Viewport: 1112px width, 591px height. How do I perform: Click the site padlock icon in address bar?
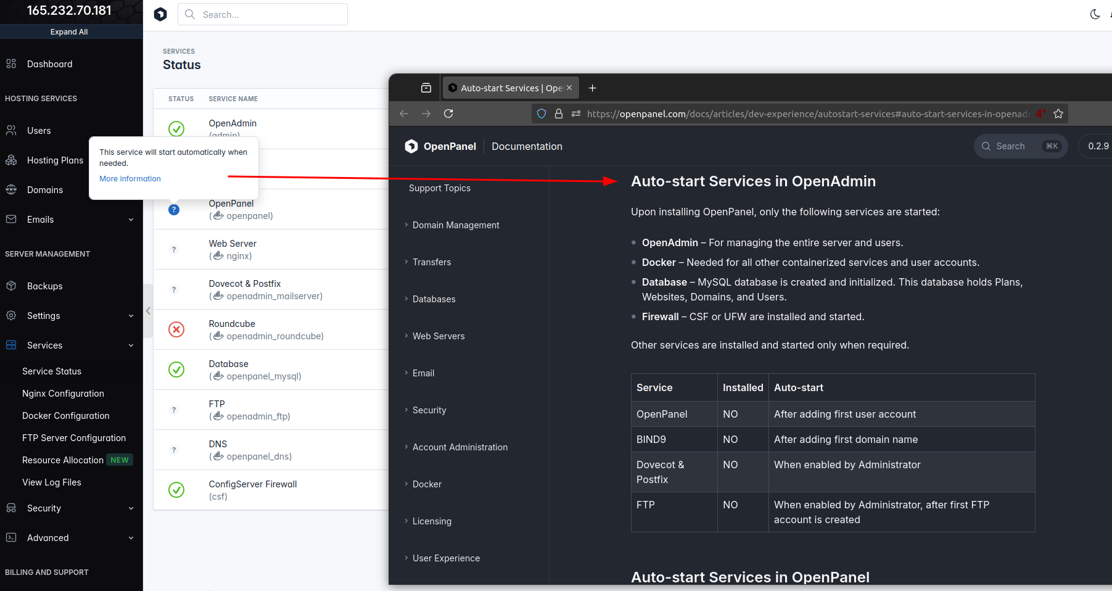click(559, 114)
